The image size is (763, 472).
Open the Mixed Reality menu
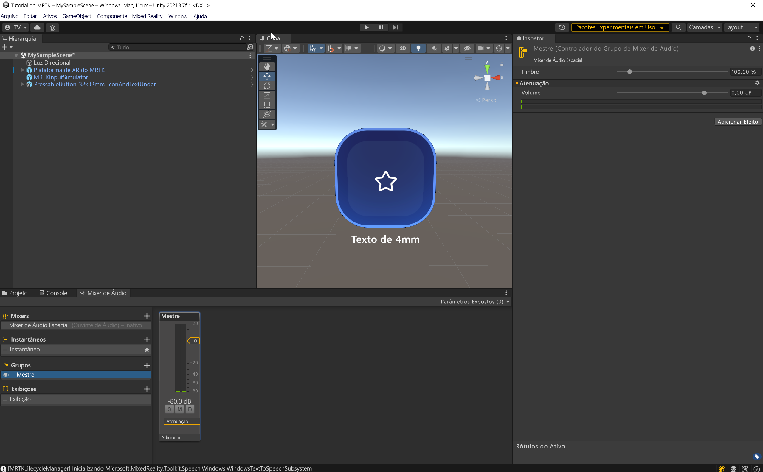click(147, 16)
